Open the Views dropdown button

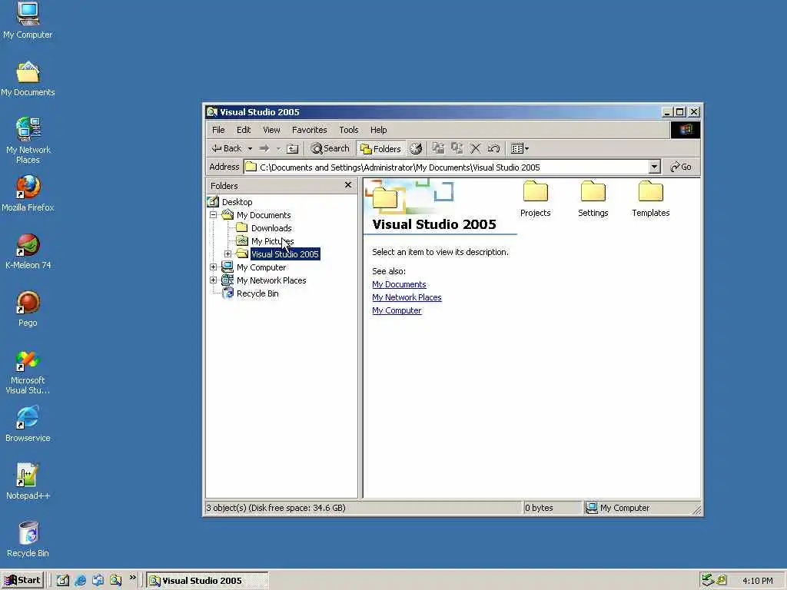point(520,148)
